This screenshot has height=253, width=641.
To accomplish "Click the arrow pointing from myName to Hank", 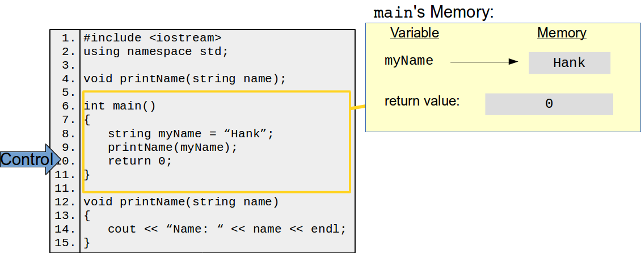I will click(484, 62).
